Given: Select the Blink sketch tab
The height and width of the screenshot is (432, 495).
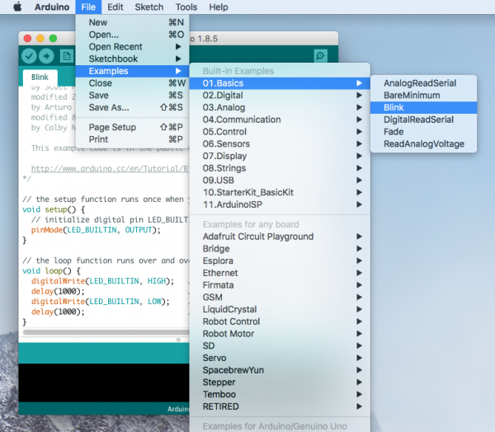Looking at the screenshot, I should point(40,77).
